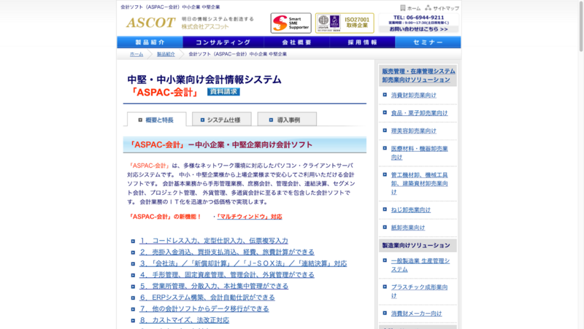The width and height of the screenshot is (584, 329).
Task: Open sidebar link 理美容卸売業向け
Action: 413,131
